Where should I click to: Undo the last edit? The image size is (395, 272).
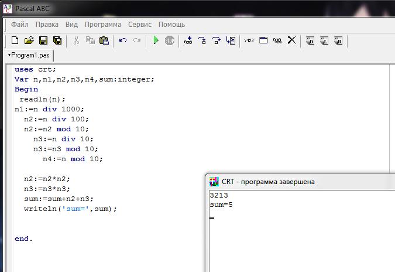tap(123, 40)
